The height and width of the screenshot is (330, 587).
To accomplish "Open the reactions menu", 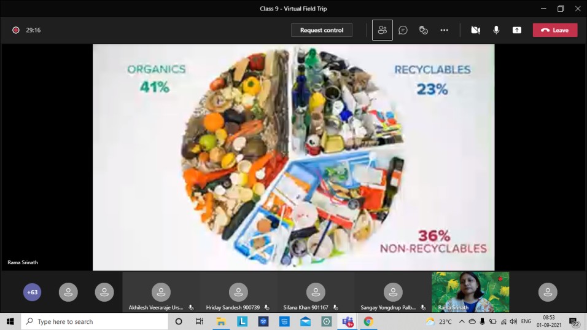I will click(x=423, y=30).
